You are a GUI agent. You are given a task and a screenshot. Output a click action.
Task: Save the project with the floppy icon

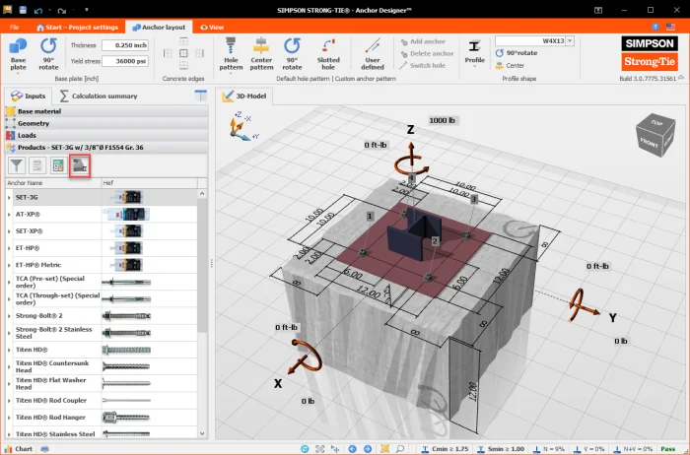point(23,9)
